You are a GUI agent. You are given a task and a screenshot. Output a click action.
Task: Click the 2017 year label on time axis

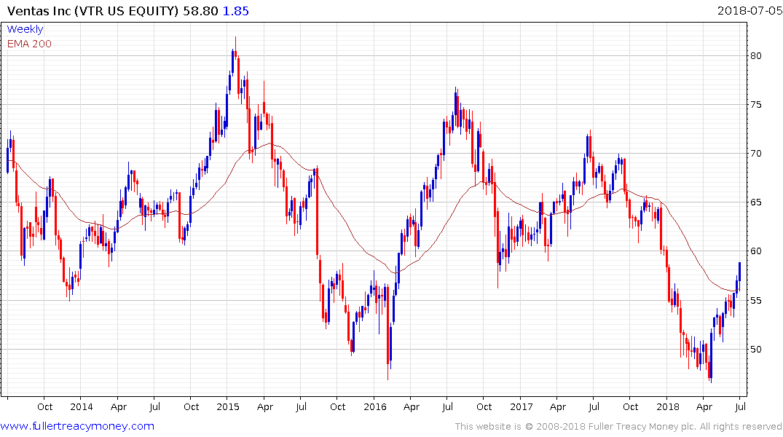tap(522, 407)
